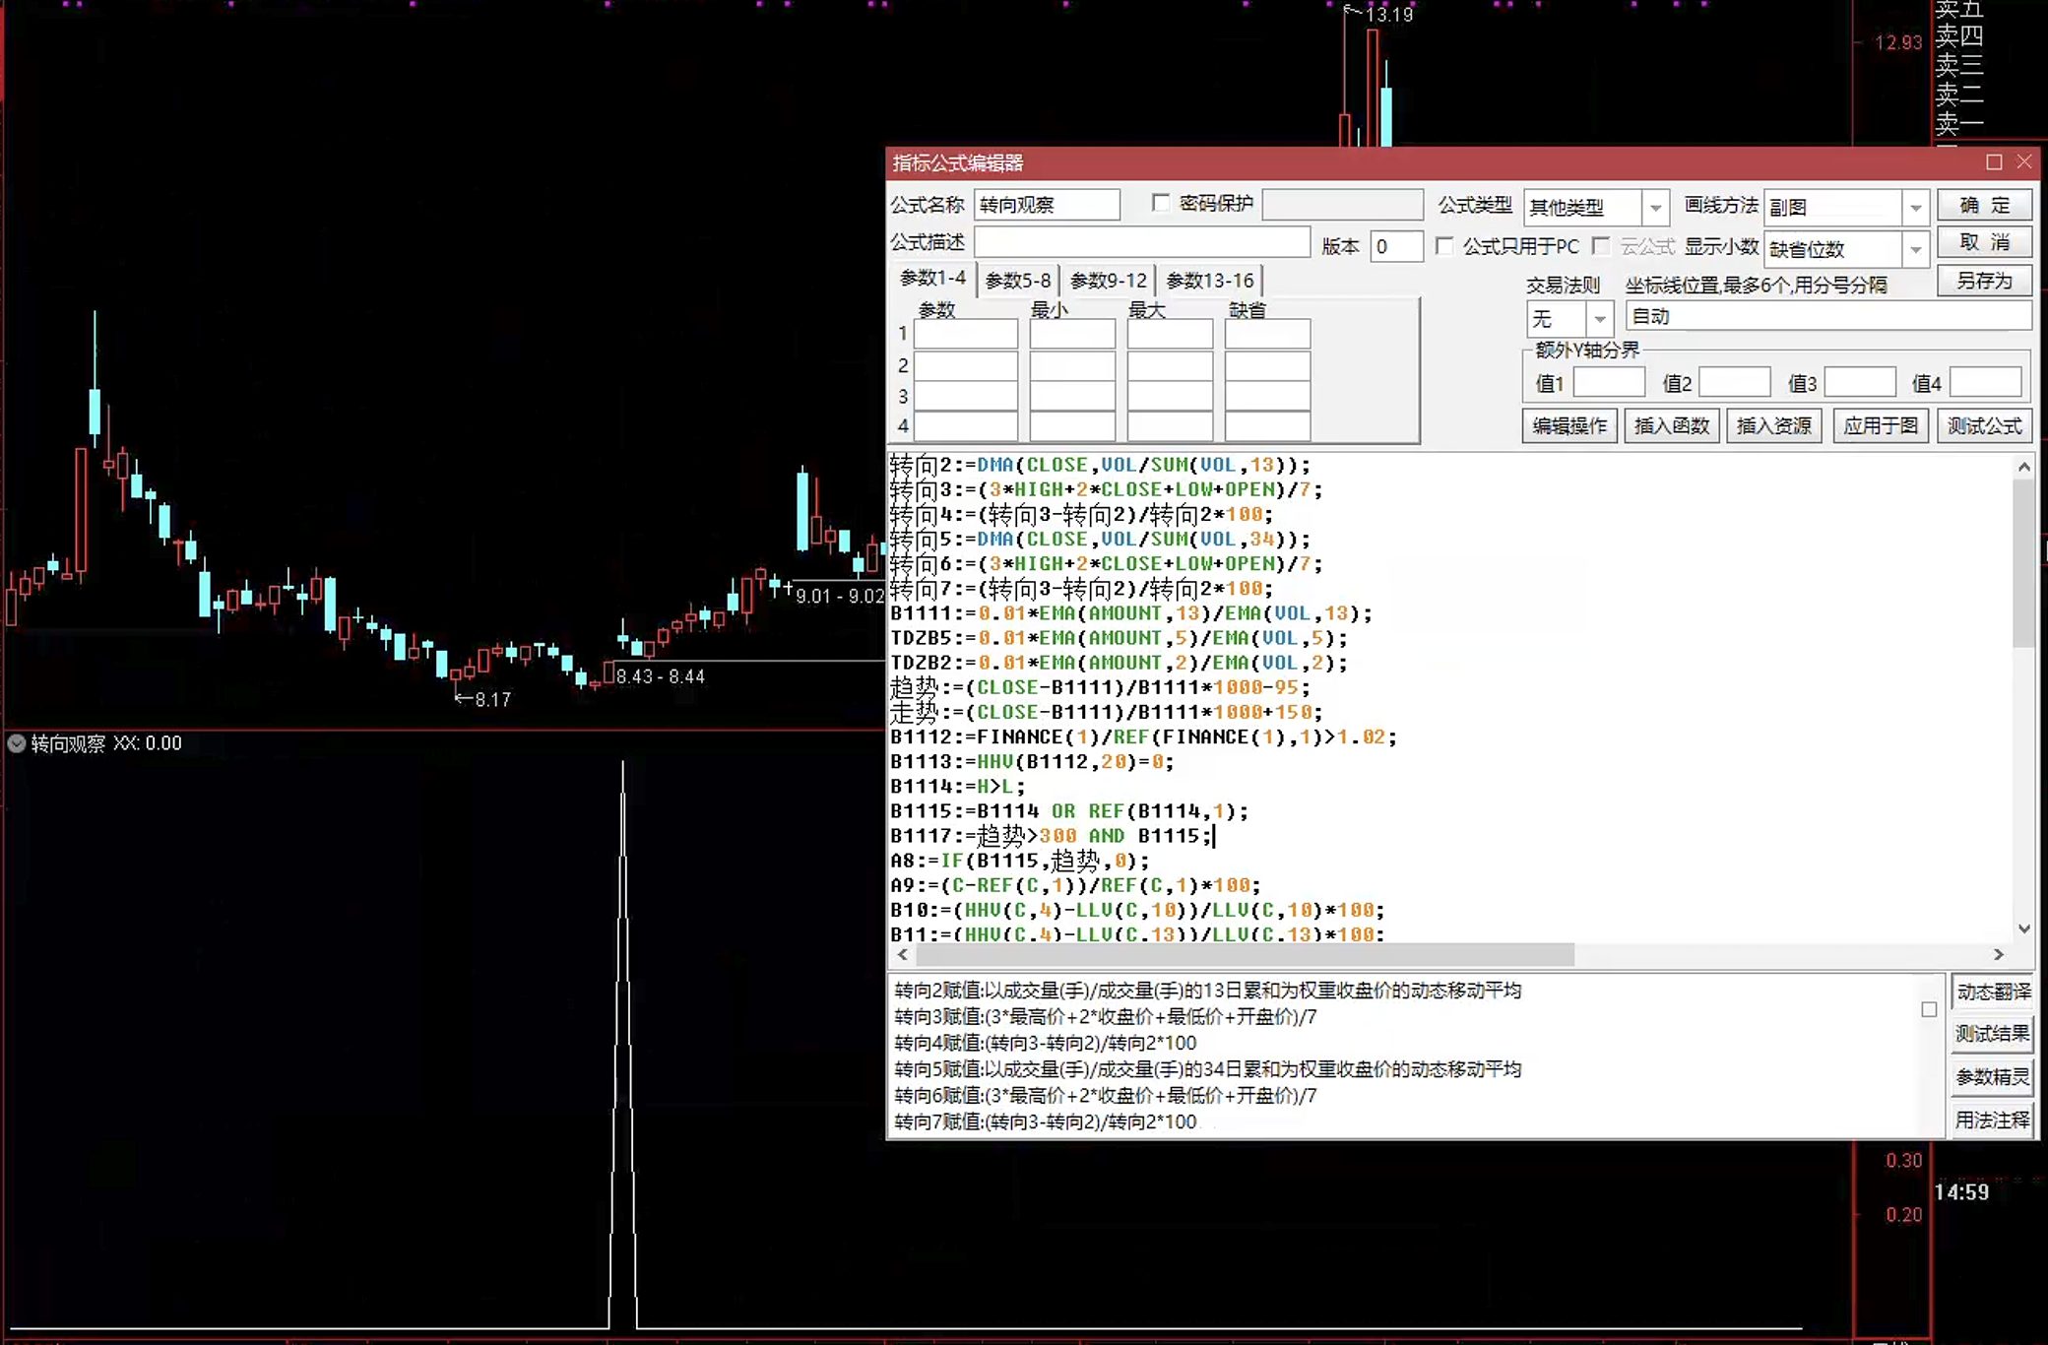The width and height of the screenshot is (2048, 1345).
Task: Click right arrow of horizontal scrollbar
Action: point(1998,954)
